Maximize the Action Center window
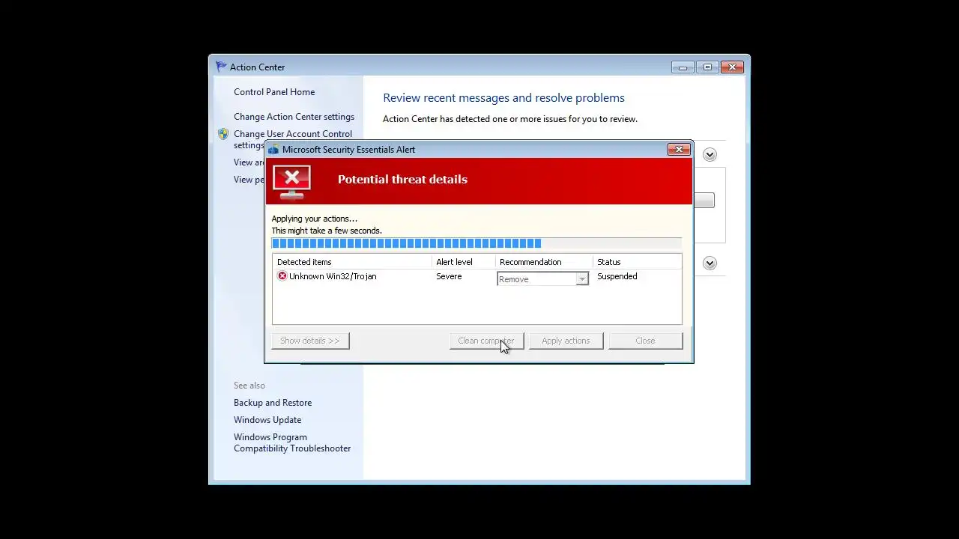959x539 pixels. 707,67
